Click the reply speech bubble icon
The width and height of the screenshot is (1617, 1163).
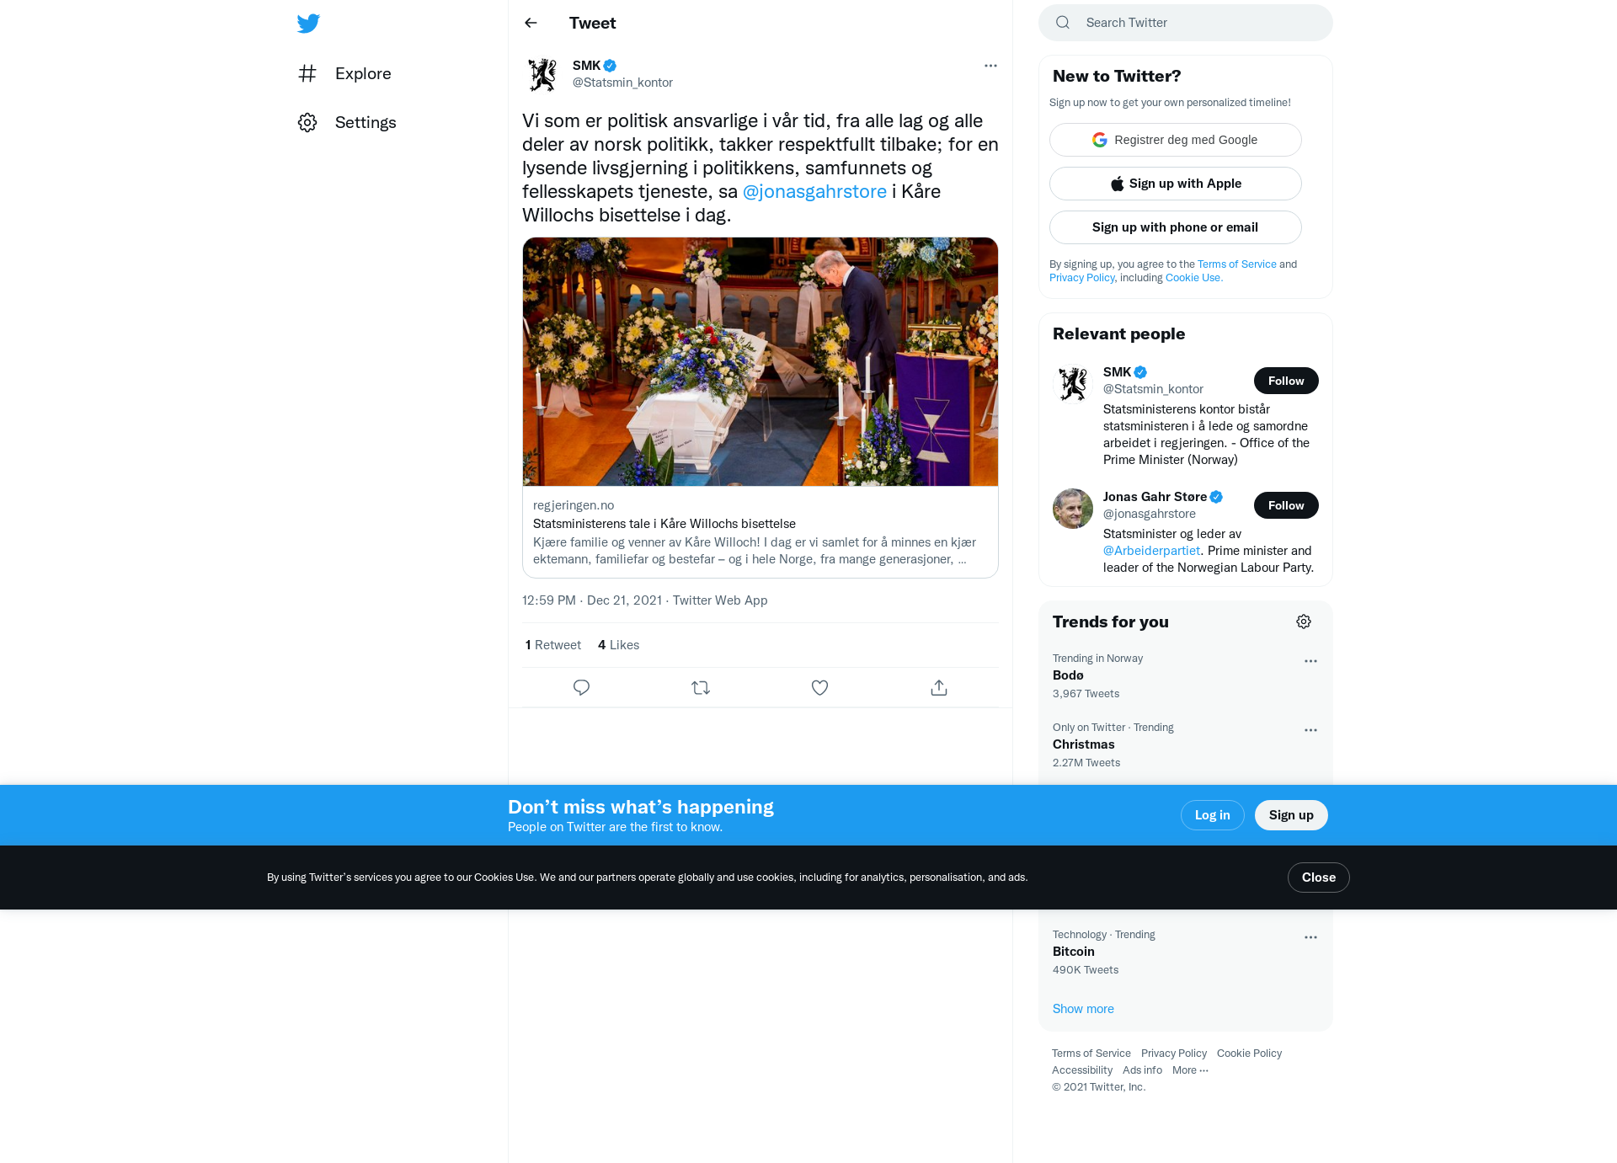(x=581, y=687)
